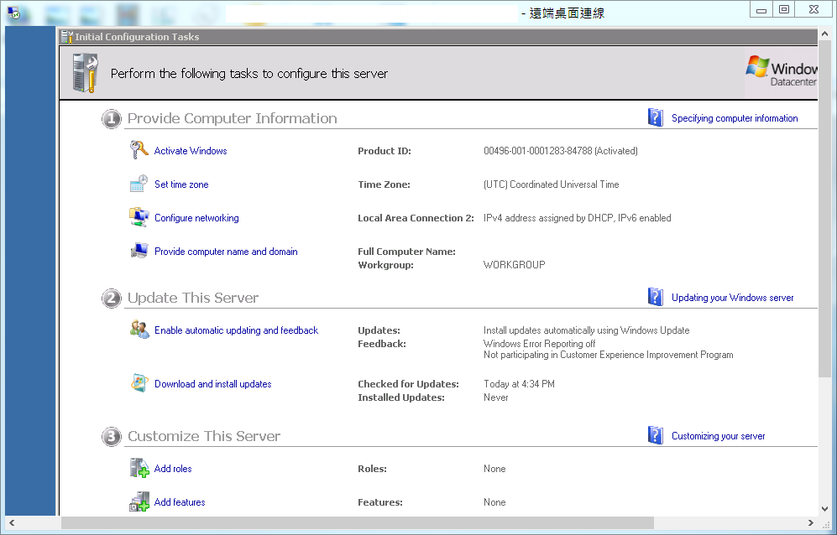Open the Configure networking link

196,218
